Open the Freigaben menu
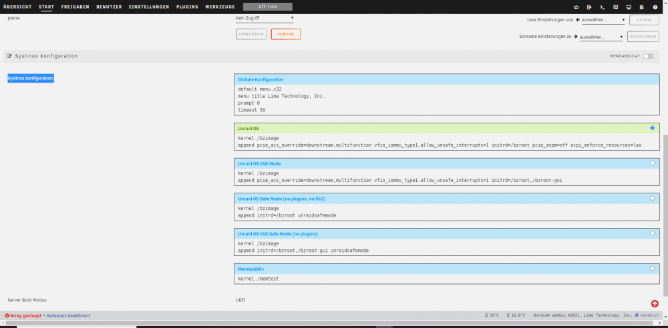 pos(75,7)
